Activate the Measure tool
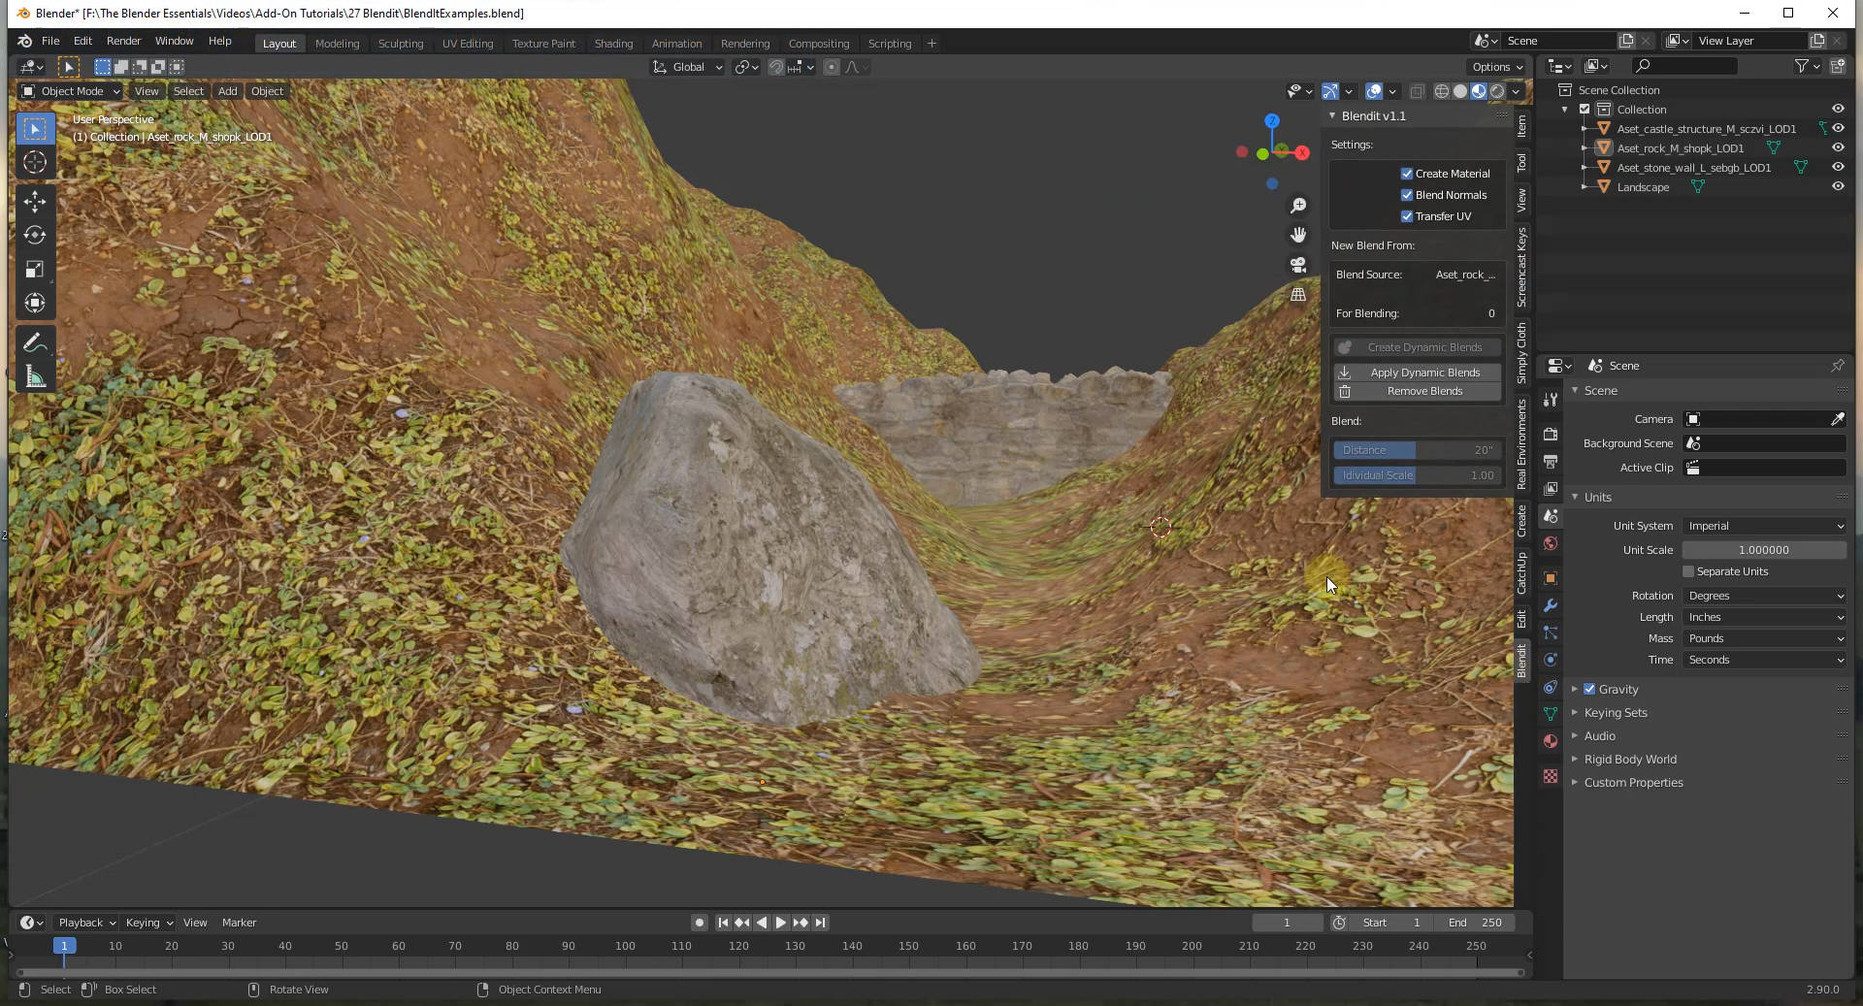Image resolution: width=1863 pixels, height=1006 pixels. [x=35, y=375]
